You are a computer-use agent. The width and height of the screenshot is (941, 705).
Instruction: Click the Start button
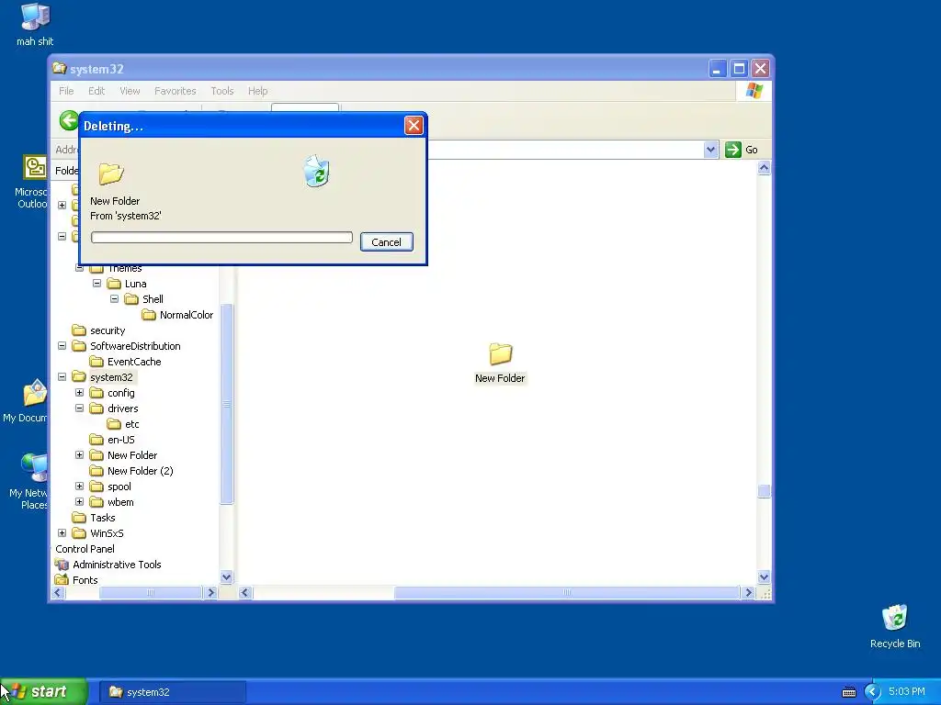click(43, 692)
